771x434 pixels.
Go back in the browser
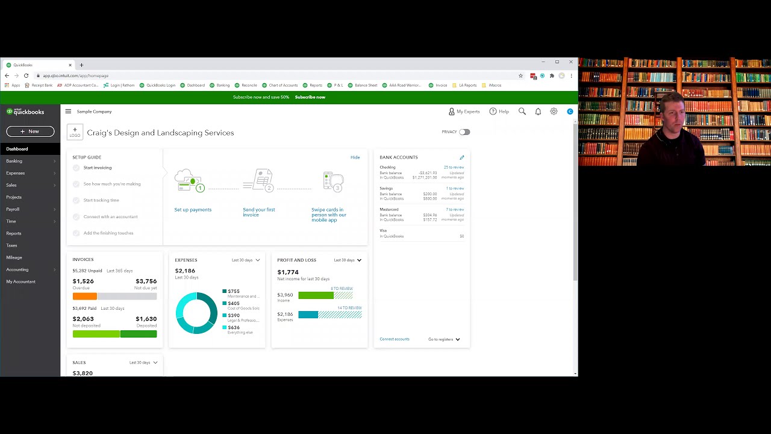coord(7,76)
